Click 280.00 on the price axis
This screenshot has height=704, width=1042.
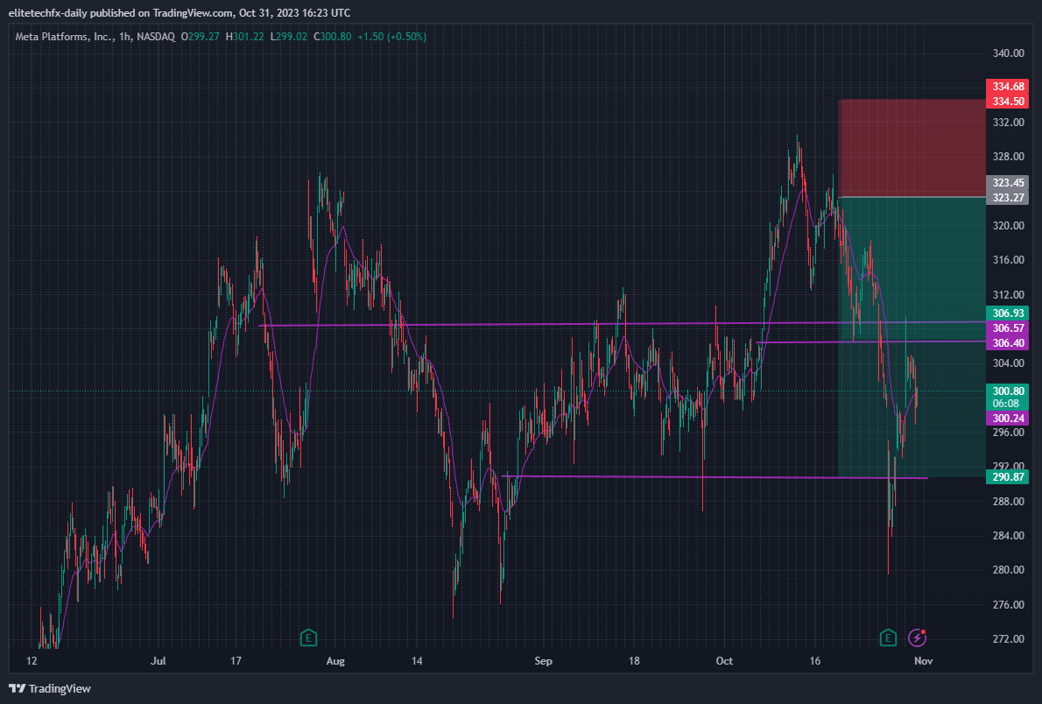(x=1008, y=570)
